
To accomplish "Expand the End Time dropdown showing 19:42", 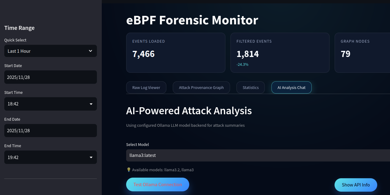I will pyautogui.click(x=50, y=157).
